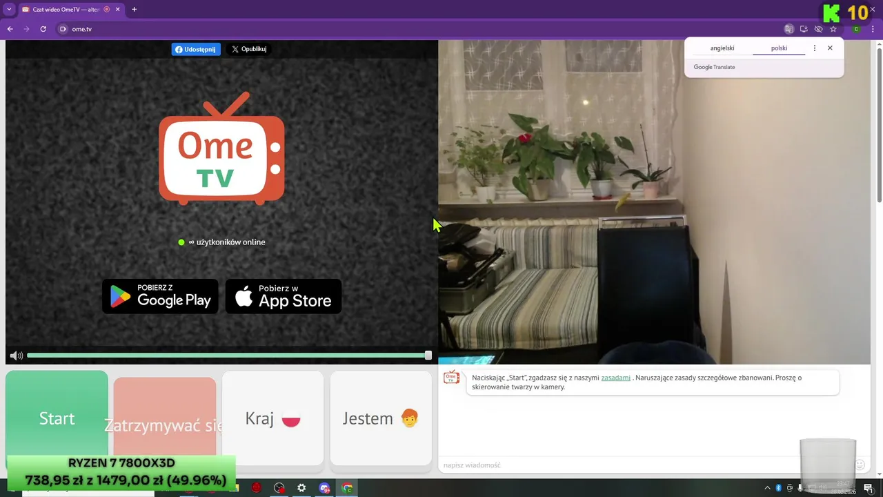Click the OmeTV logo

(221, 149)
